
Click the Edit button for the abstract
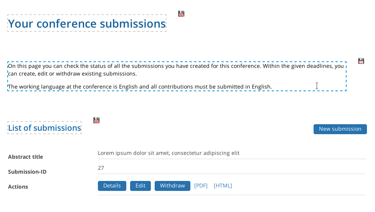(x=140, y=186)
